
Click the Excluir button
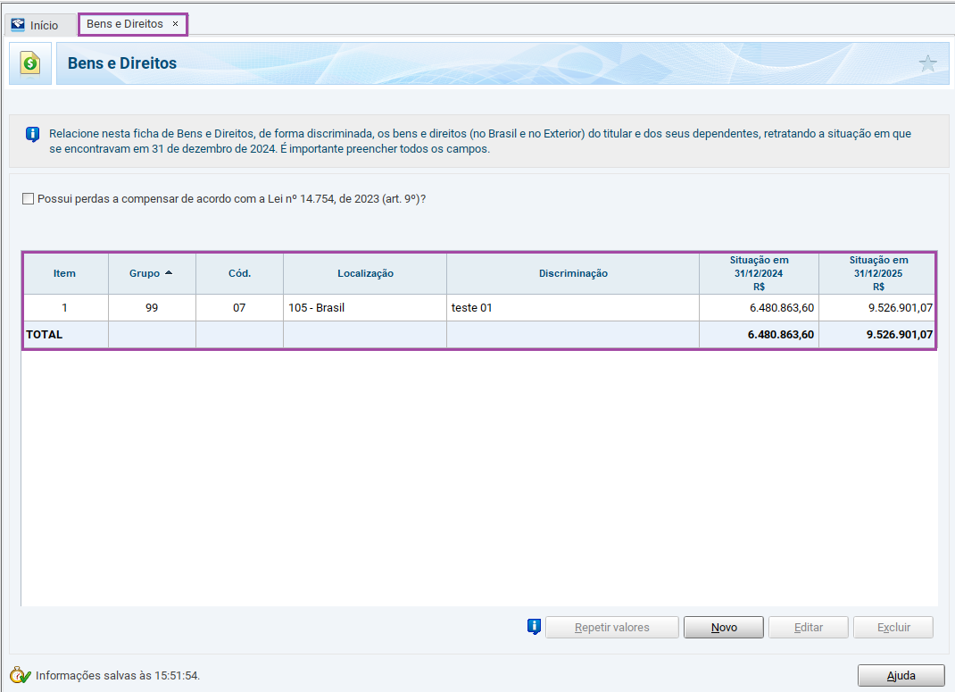893,628
